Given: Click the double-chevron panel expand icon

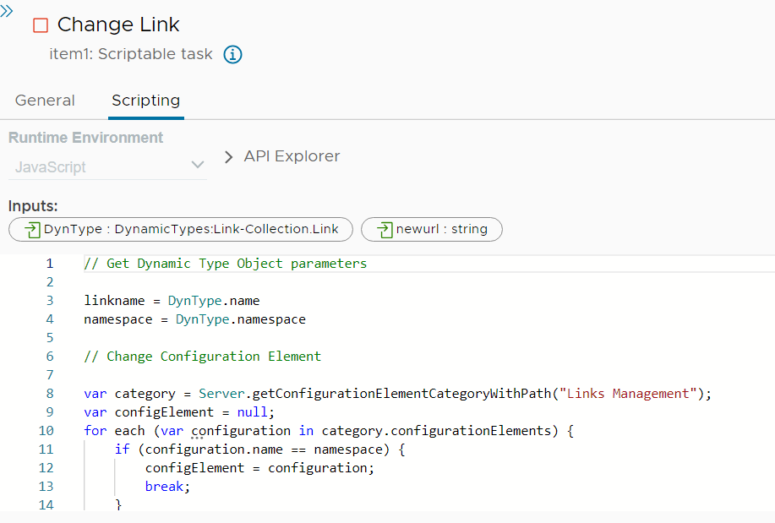Looking at the screenshot, I should click(7, 10).
